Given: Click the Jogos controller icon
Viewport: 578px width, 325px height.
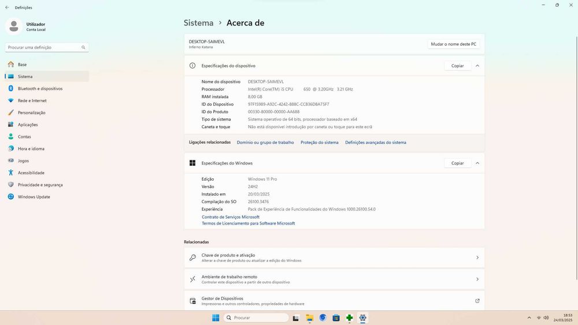Looking at the screenshot, I should click(10, 160).
